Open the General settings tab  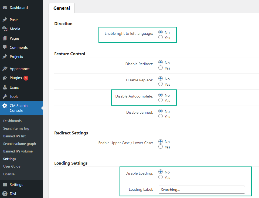tap(62, 8)
